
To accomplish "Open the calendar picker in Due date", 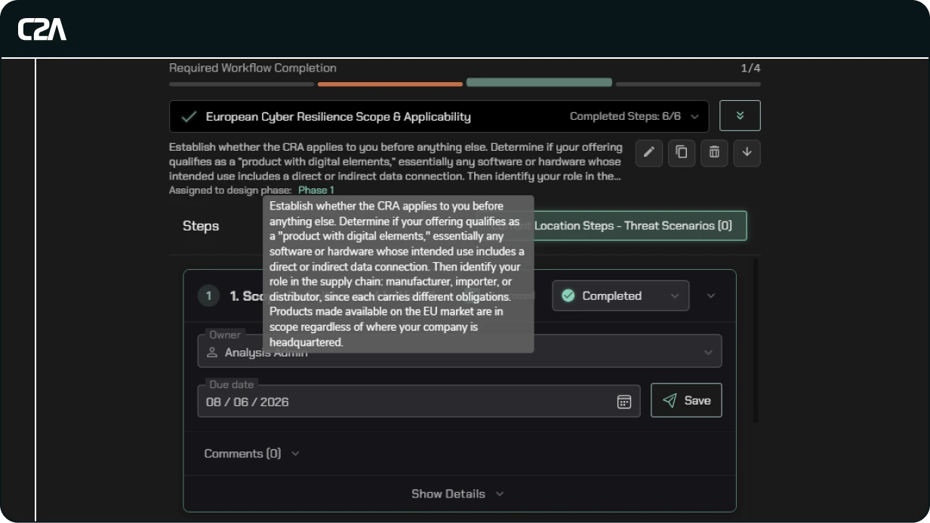I will coord(624,402).
